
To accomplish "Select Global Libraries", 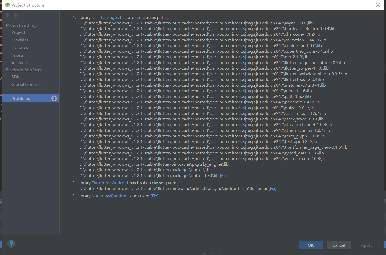I will [26, 84].
